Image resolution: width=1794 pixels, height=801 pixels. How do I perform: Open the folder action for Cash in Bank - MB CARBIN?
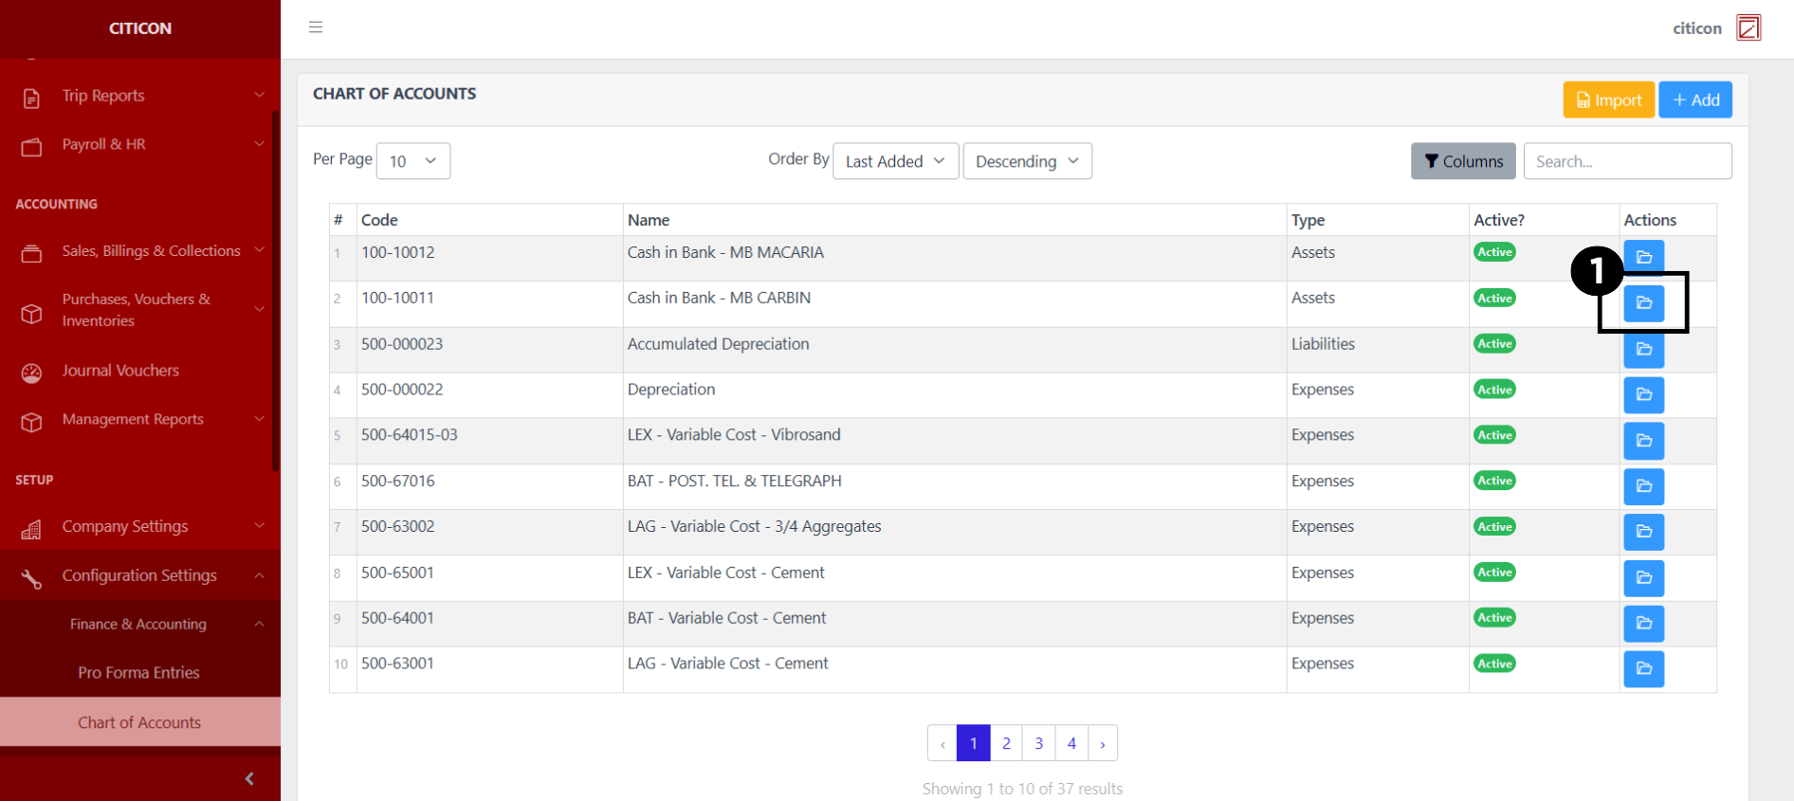tap(1643, 303)
